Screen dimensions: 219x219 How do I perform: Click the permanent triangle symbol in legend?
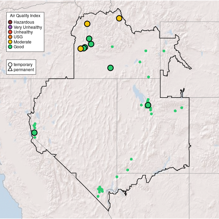point(10,70)
